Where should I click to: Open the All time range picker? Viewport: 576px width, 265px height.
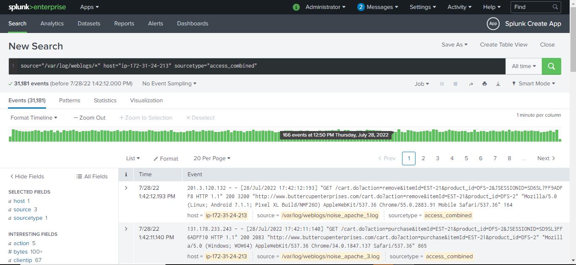[x=523, y=66]
